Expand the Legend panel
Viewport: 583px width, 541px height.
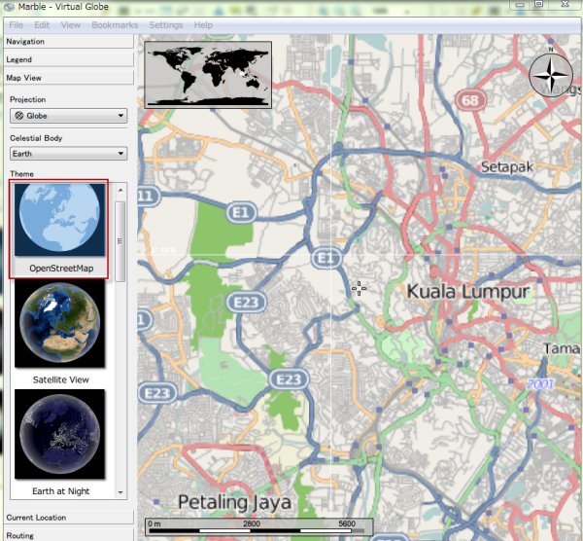[67, 59]
